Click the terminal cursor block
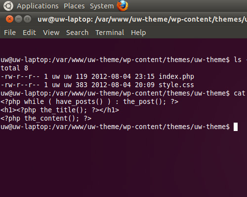 (236, 127)
